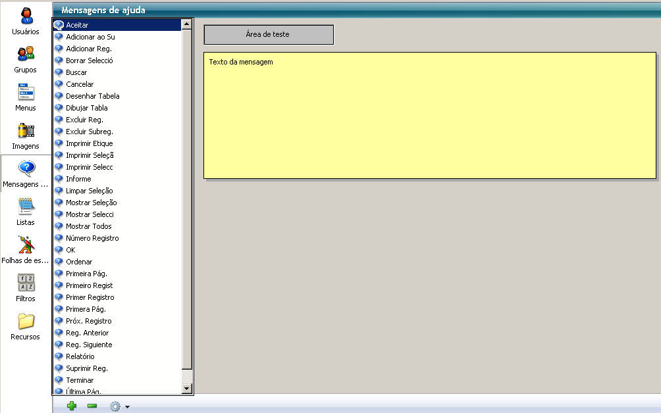Open the Usuários section icon
The image size is (661, 413).
tap(26, 16)
